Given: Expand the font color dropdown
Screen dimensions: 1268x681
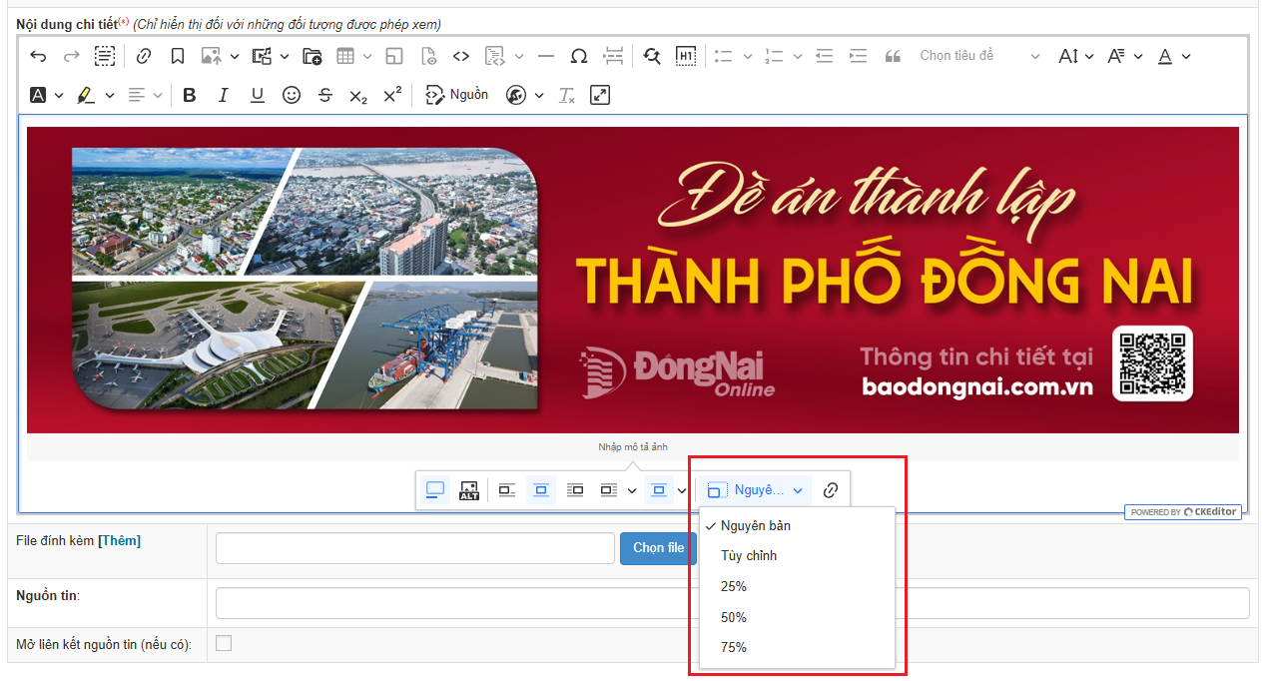Looking at the screenshot, I should point(1185,56).
